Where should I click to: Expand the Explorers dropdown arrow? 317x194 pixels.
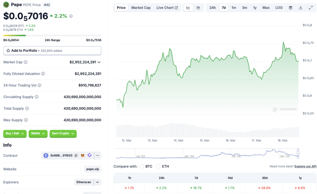(98, 182)
